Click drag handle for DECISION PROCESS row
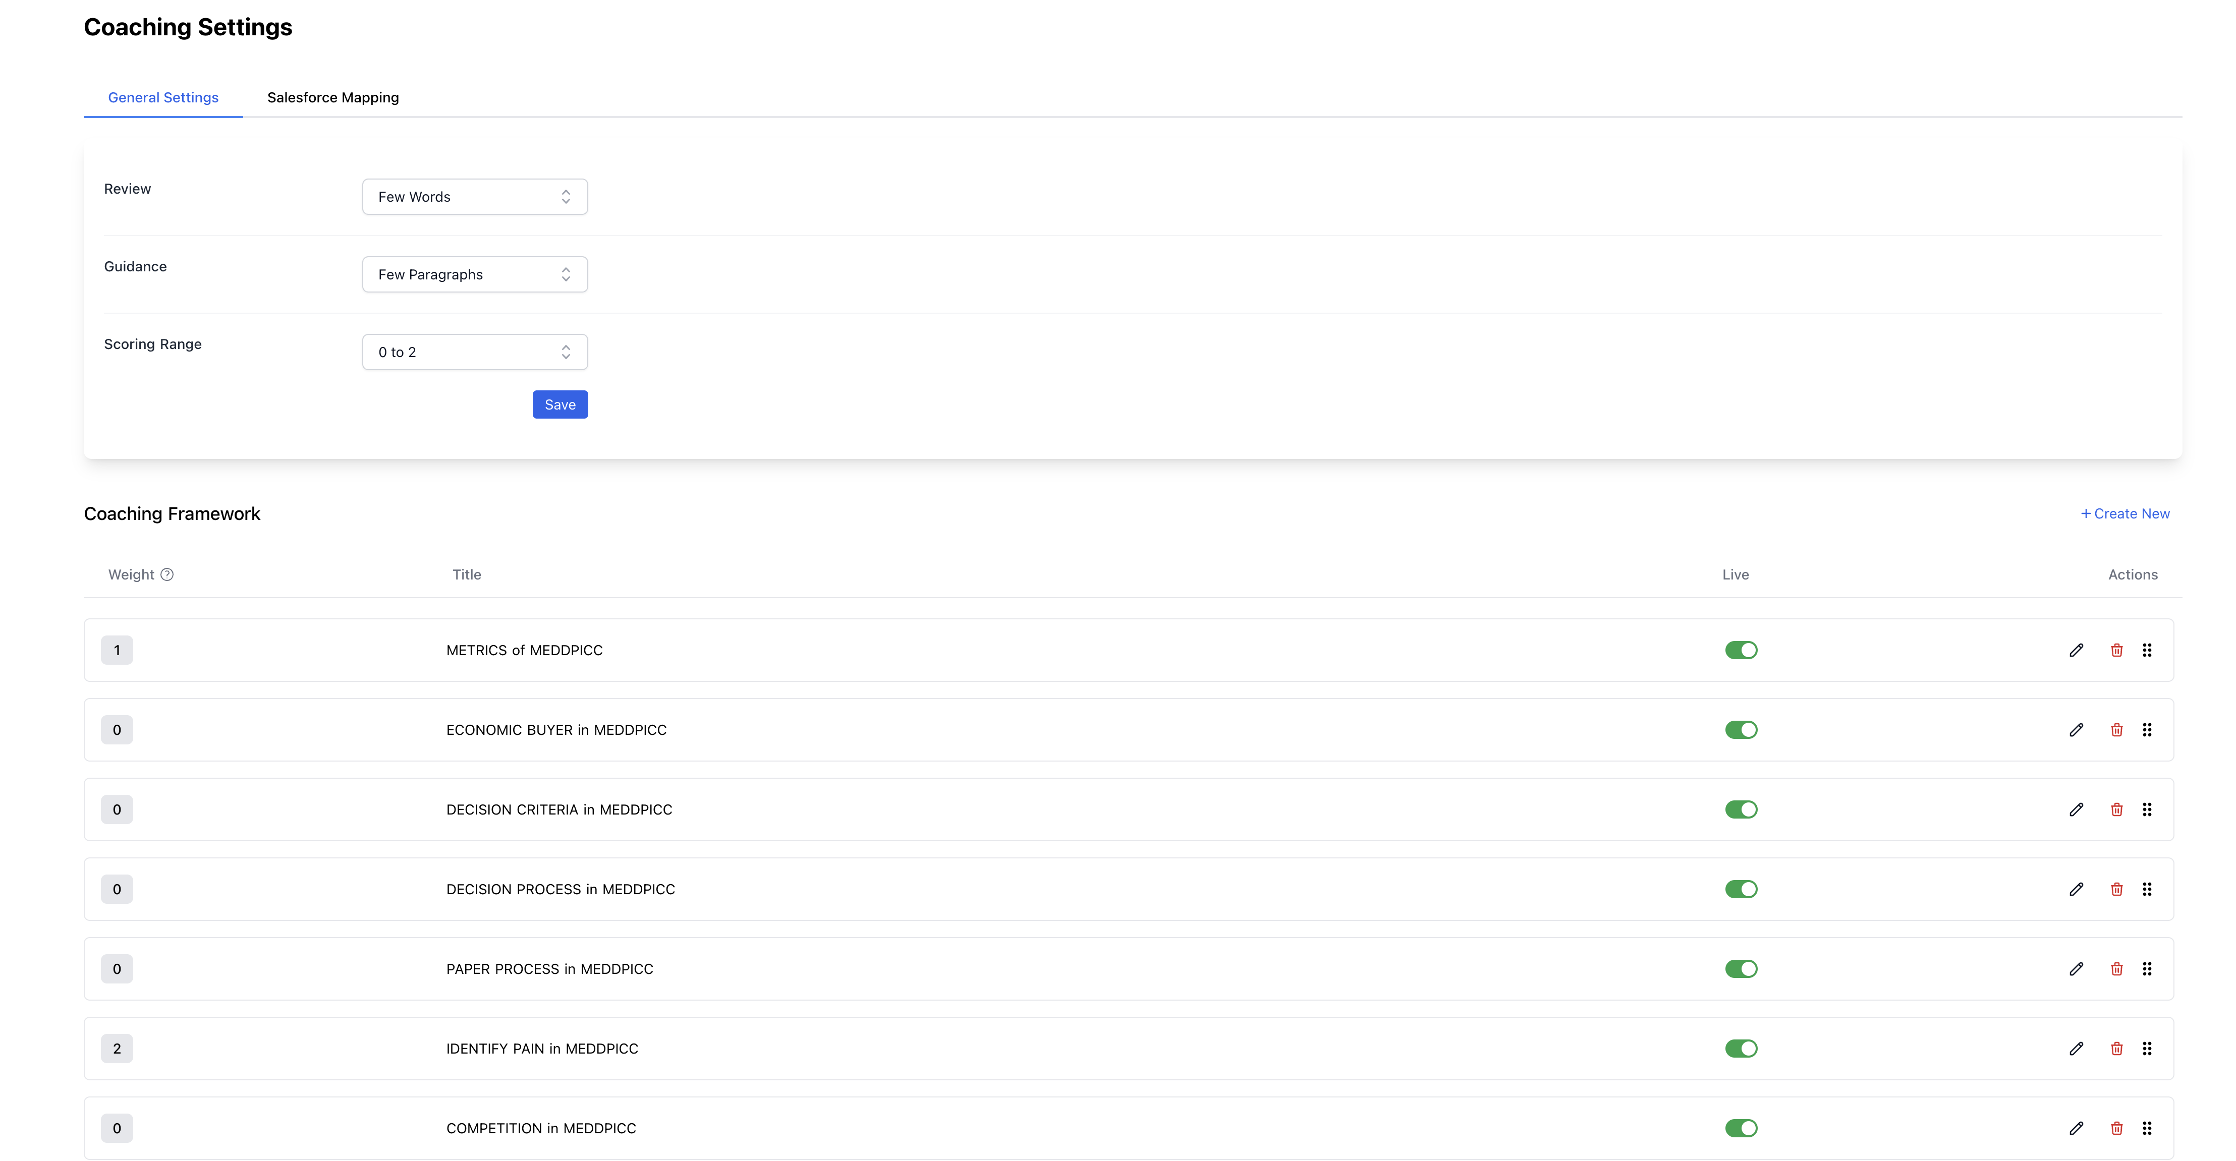The width and height of the screenshot is (2236, 1161). tap(2148, 889)
